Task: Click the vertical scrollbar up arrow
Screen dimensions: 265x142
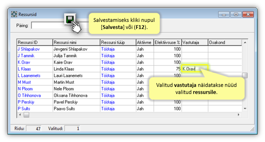Action: [x=245, y=42]
